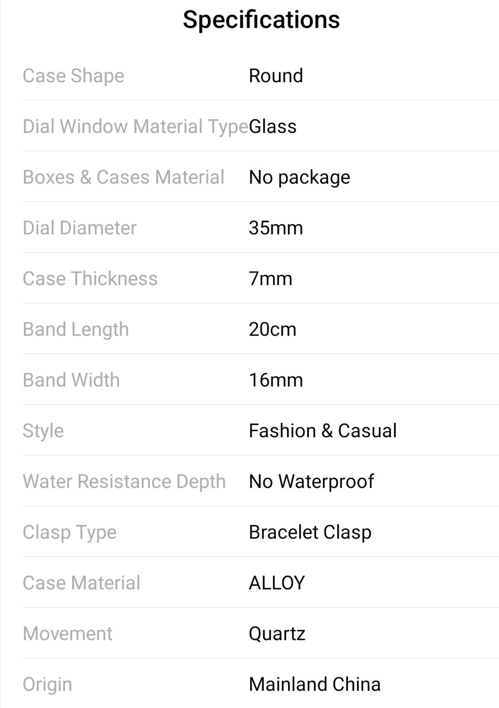Select the Boxes & Cases Material label
This screenshot has width=499, height=708.
123,178
